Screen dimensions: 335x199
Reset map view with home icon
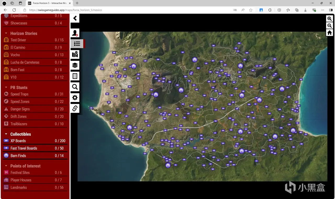(x=330, y=33)
